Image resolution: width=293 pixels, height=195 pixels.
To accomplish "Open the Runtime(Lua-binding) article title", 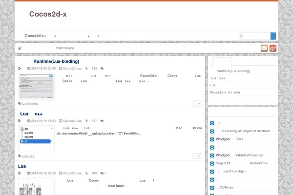I will pyautogui.click(x=56, y=61).
